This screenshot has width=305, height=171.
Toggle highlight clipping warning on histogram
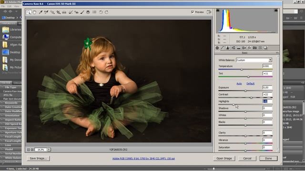pyautogui.click(x=276, y=10)
